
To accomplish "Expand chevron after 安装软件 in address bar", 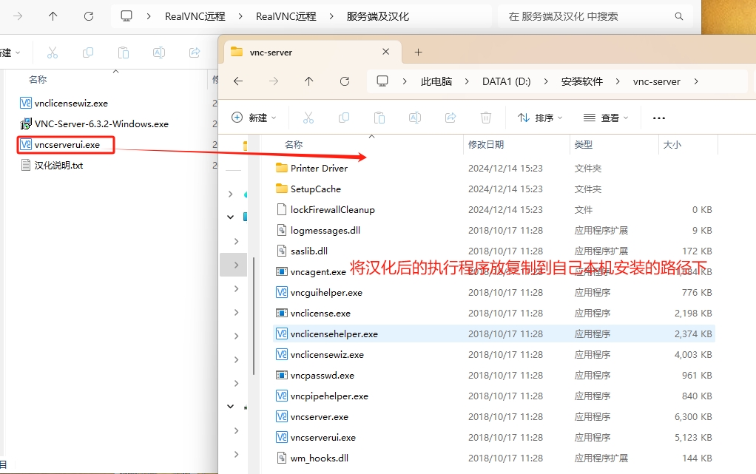I will point(618,81).
